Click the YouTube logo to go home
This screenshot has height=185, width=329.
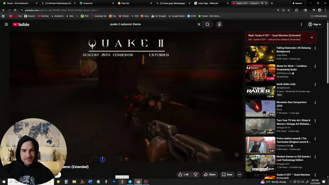pyautogui.click(x=21, y=24)
